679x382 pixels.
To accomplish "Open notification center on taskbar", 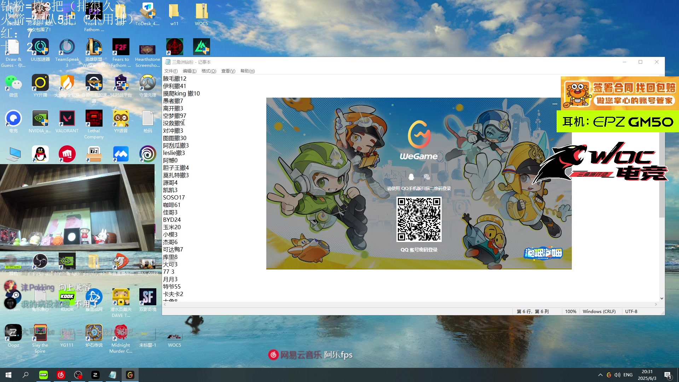I will pyautogui.click(x=668, y=375).
